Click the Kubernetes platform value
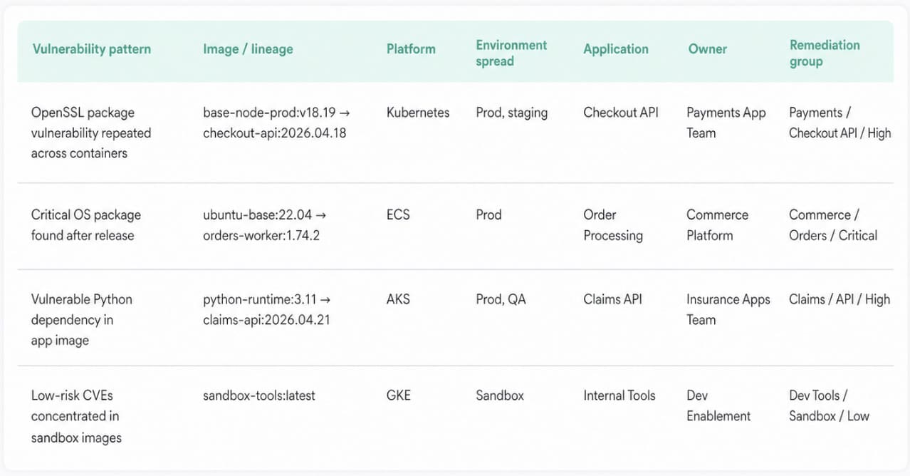 [417, 112]
